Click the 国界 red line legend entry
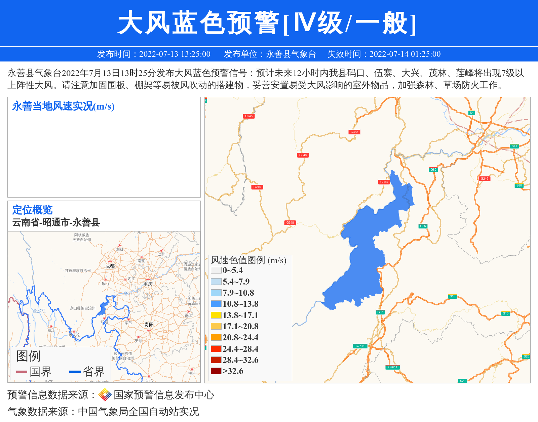Image resolution: width=538 pixels, height=422 pixels. pyautogui.click(x=34, y=372)
